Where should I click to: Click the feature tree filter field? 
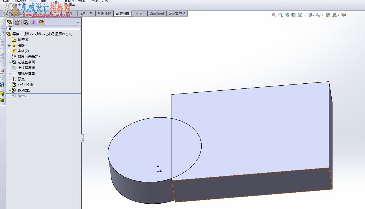[44, 28]
